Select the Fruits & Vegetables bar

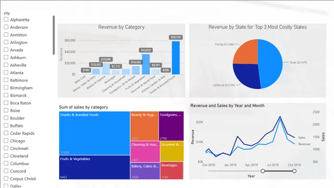[146, 64]
